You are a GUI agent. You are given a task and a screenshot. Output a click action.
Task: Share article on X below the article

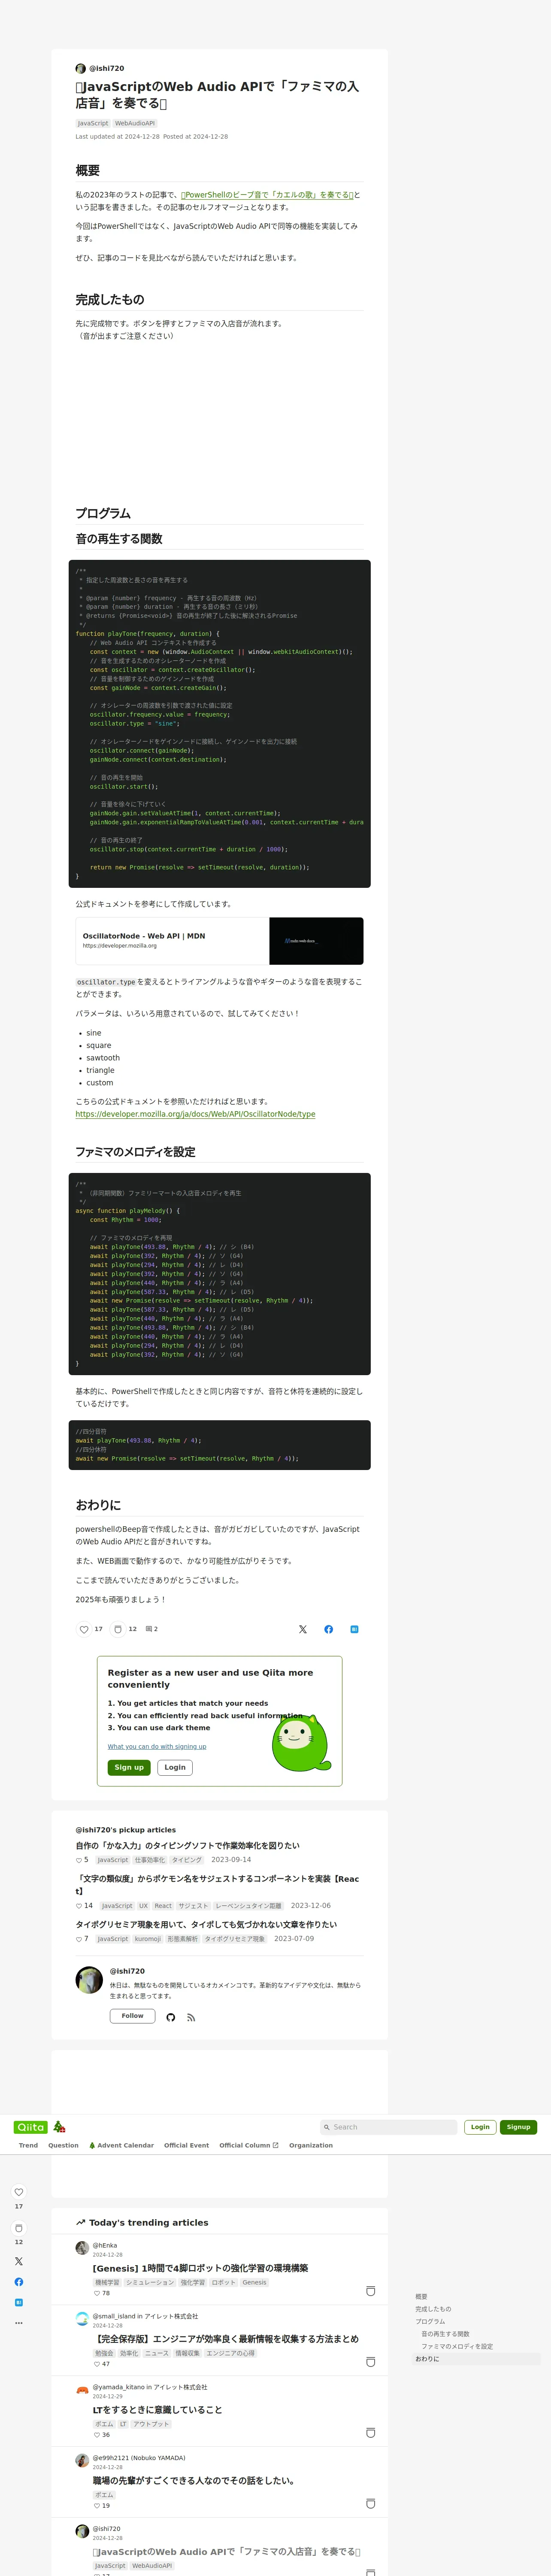coord(303,1629)
